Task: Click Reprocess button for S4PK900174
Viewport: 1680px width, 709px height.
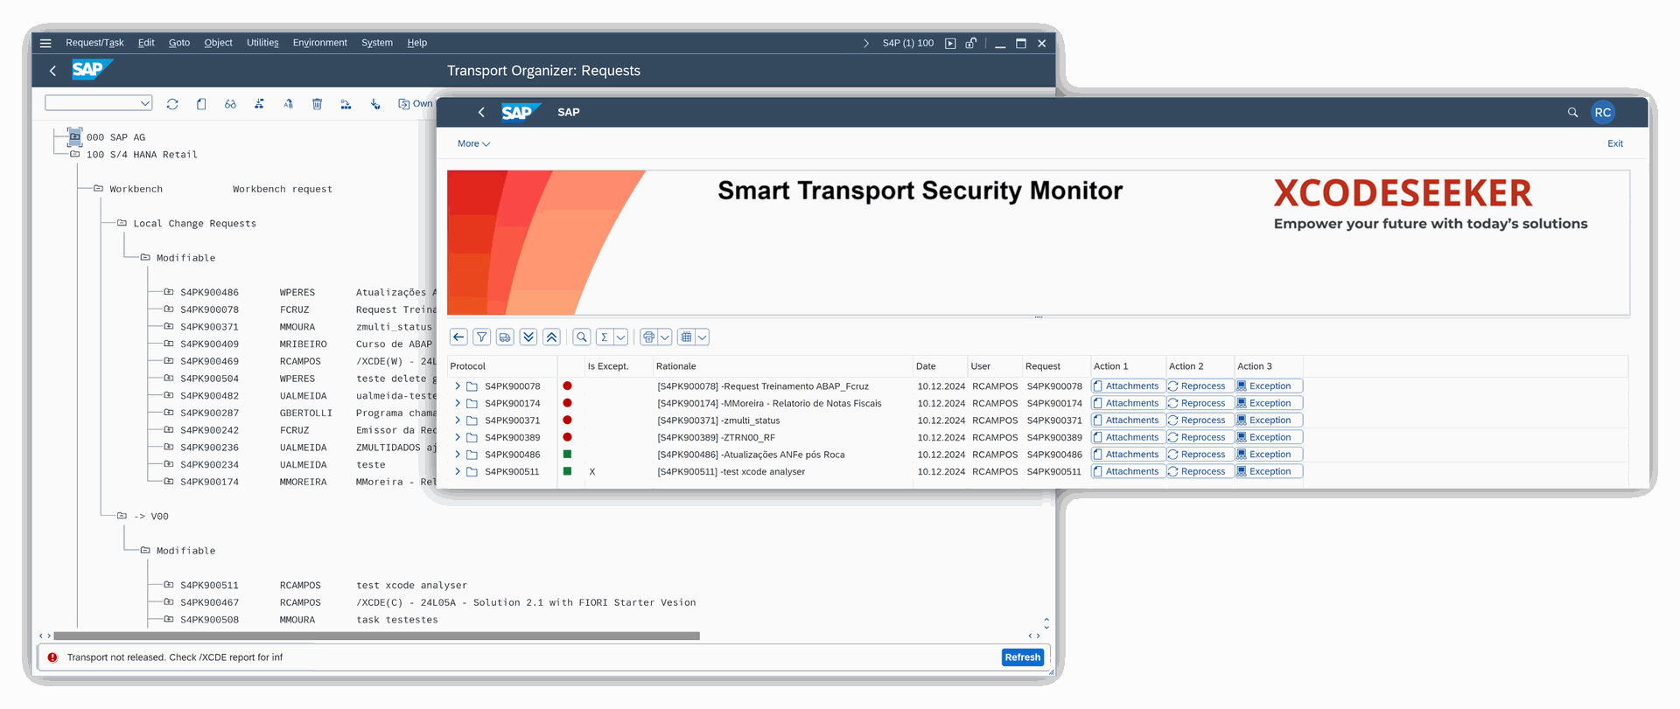Action: point(1200,403)
